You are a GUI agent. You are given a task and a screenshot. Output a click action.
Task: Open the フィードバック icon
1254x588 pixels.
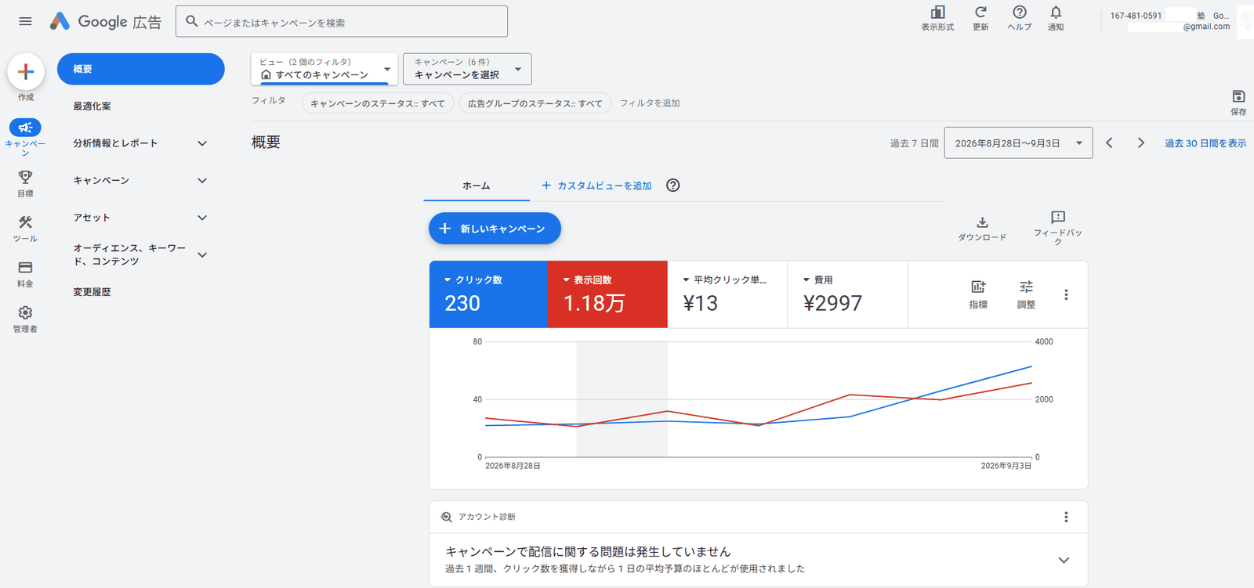pos(1058,217)
